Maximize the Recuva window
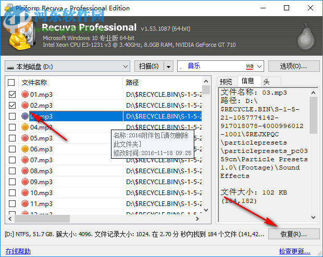This screenshot has width=323, height=257. (x=287, y=8)
